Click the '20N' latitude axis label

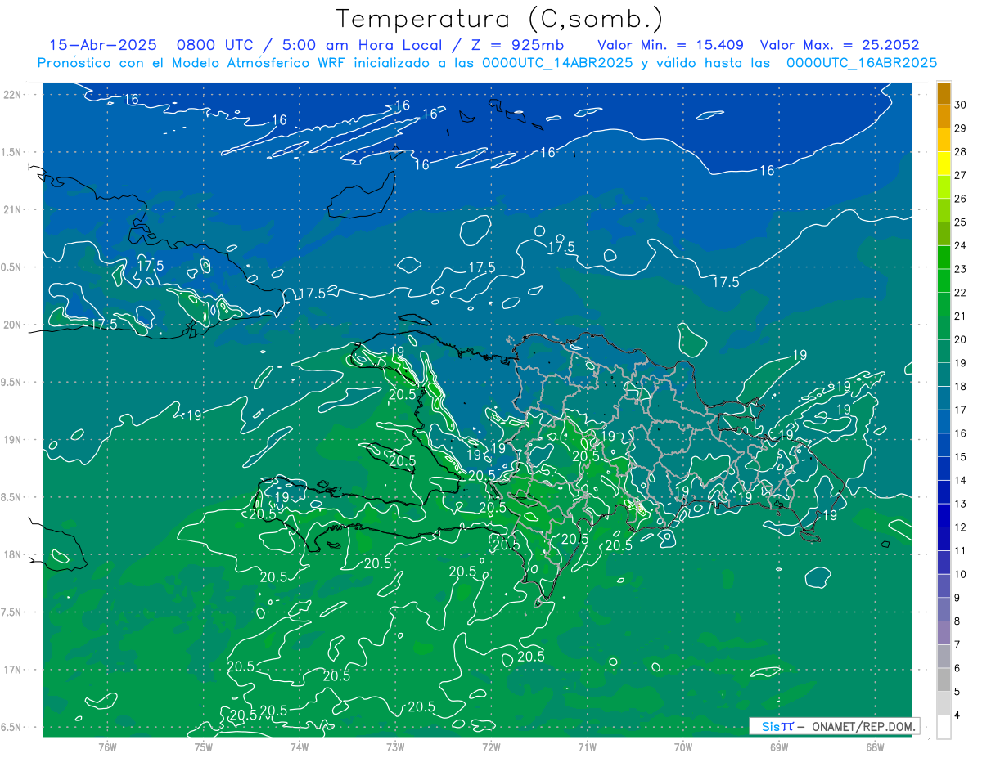click(12, 325)
